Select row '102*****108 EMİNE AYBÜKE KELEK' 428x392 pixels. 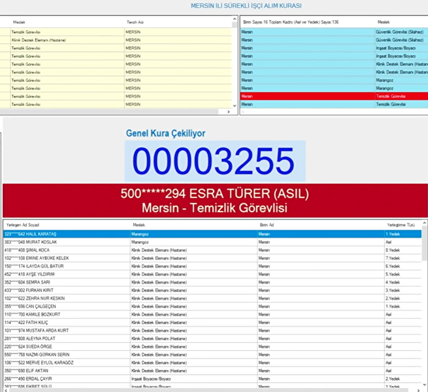coord(212,258)
